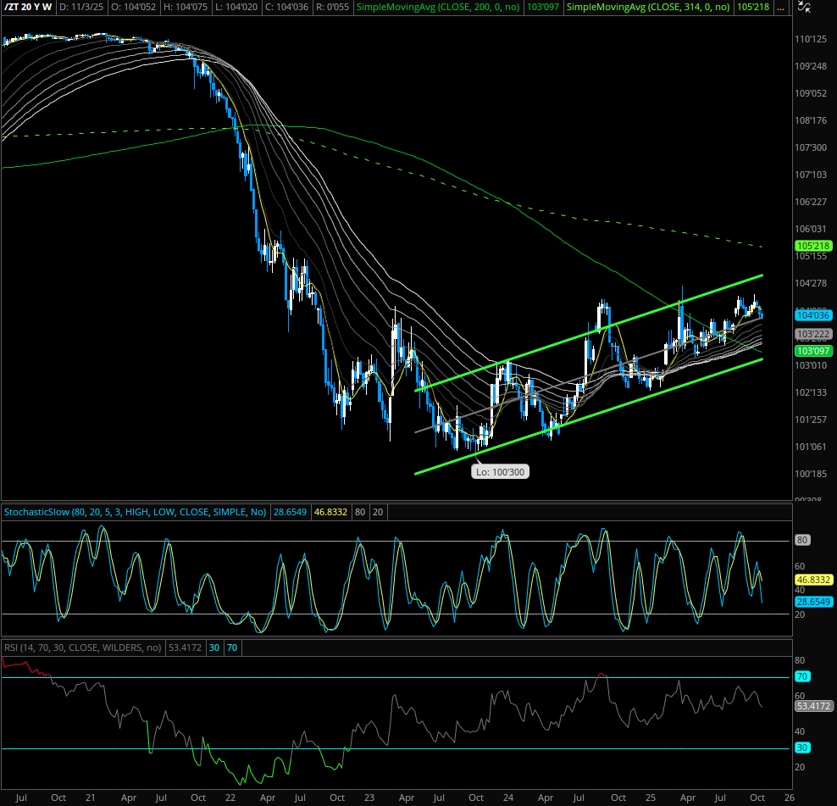Select SimpleMovingAvg 200 study label
This screenshot has height=806, width=837.
tap(438, 7)
